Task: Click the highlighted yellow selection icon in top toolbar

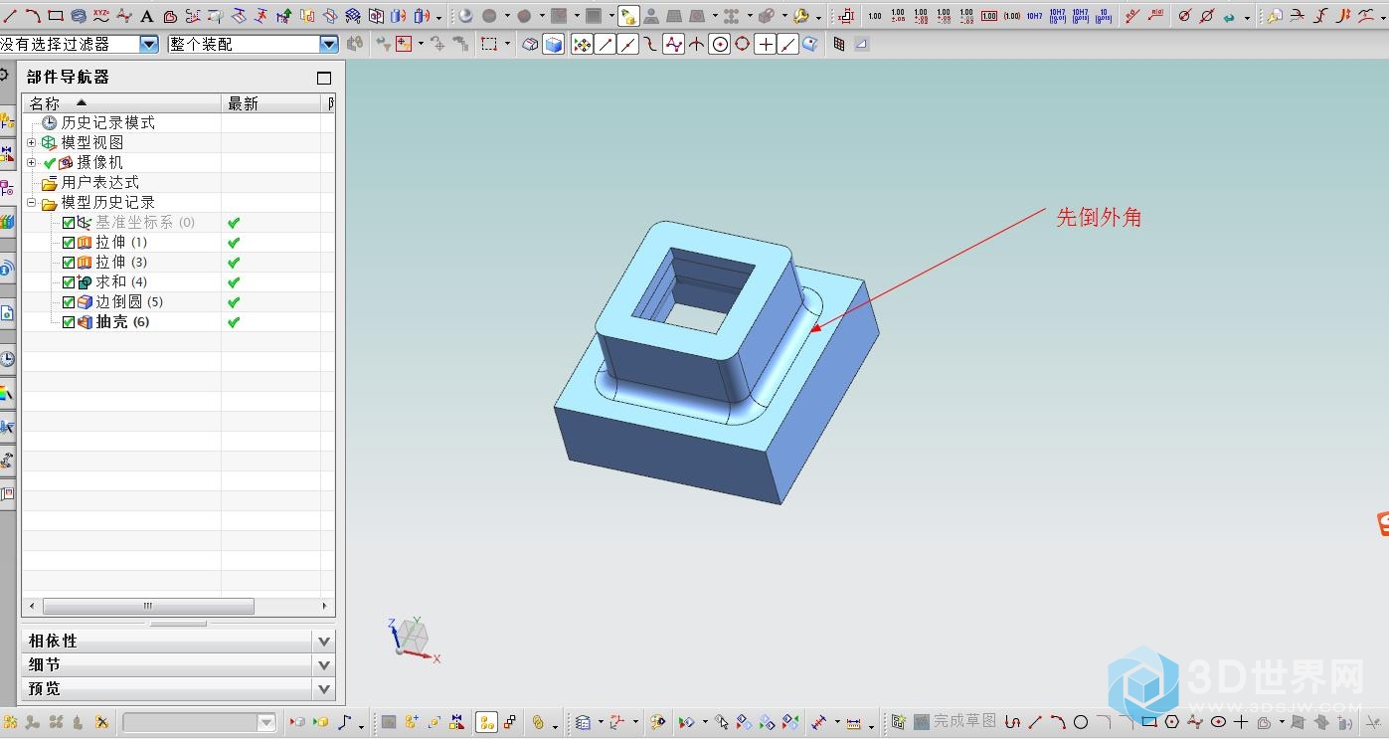Action: [x=628, y=16]
